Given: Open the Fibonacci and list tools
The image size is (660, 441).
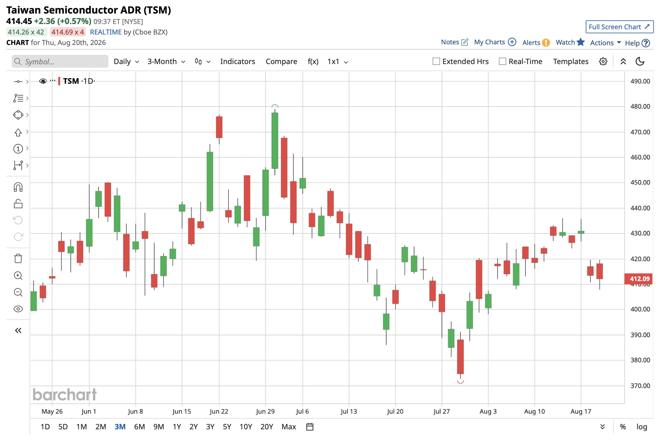Looking at the screenshot, I should click(18, 98).
